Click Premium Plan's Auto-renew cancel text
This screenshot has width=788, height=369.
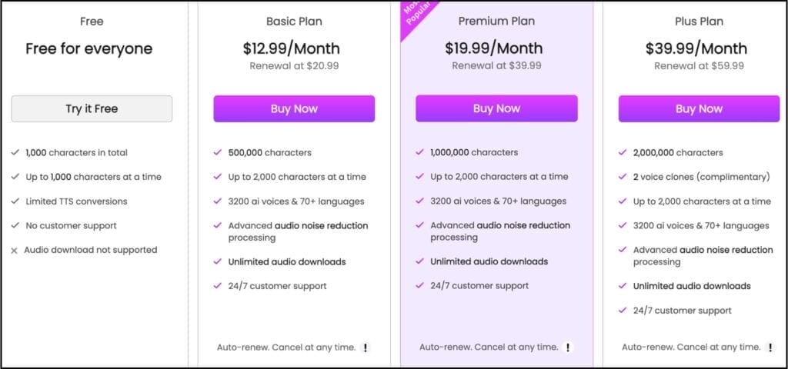489,347
